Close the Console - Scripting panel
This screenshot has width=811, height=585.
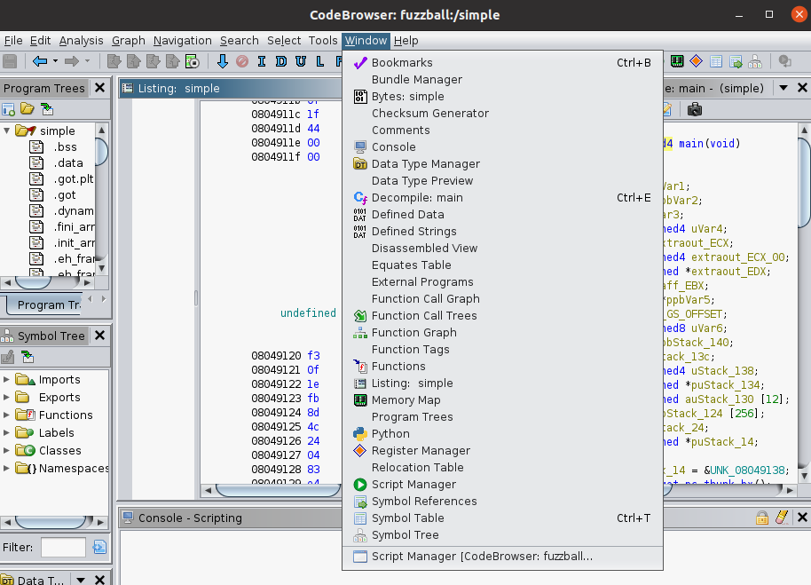802,518
